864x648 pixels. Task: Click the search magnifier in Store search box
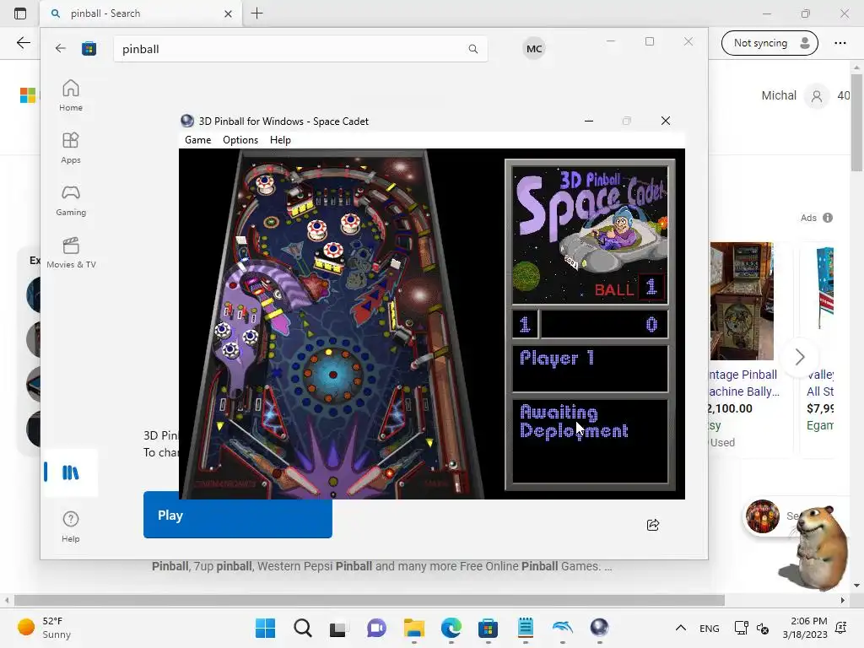pyautogui.click(x=472, y=48)
